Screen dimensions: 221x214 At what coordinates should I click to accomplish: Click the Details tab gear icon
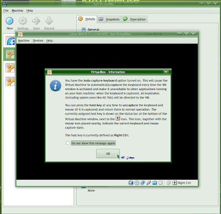click(x=81, y=19)
